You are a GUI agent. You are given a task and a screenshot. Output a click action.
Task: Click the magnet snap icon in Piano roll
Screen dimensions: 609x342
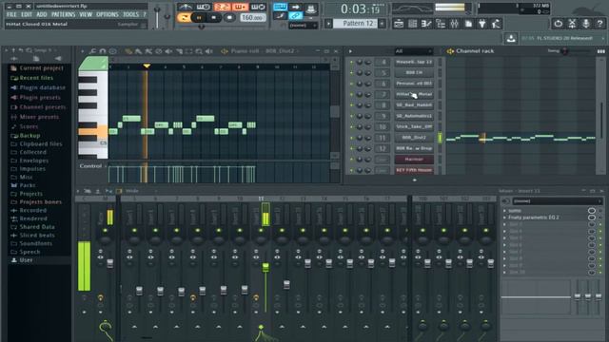103,51
